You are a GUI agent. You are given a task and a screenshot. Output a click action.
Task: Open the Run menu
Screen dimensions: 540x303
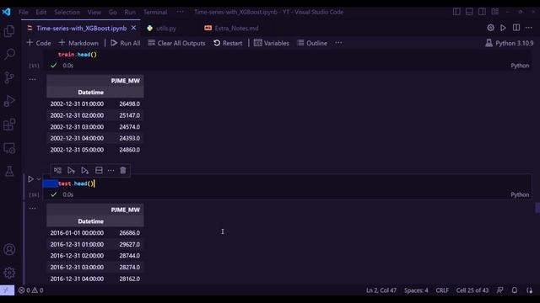coord(130,12)
